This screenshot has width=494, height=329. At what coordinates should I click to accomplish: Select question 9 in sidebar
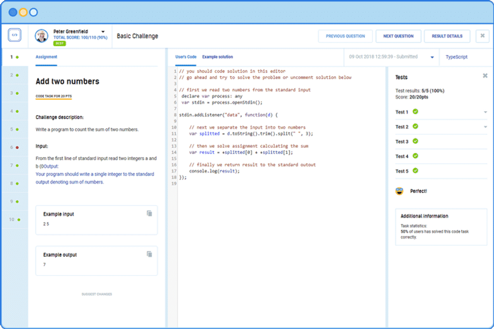14,201
